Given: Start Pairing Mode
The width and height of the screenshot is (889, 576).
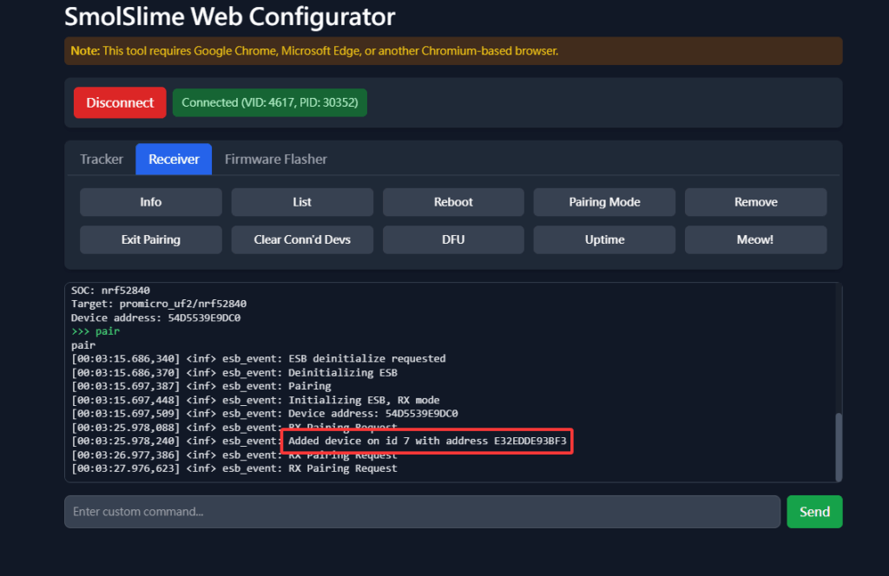Looking at the screenshot, I should point(604,202).
